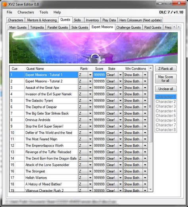The image size is (188, 207).
Task: Expand Rank dropdown for Expert Missions - Tutorial 1
Action: (x=90, y=75)
